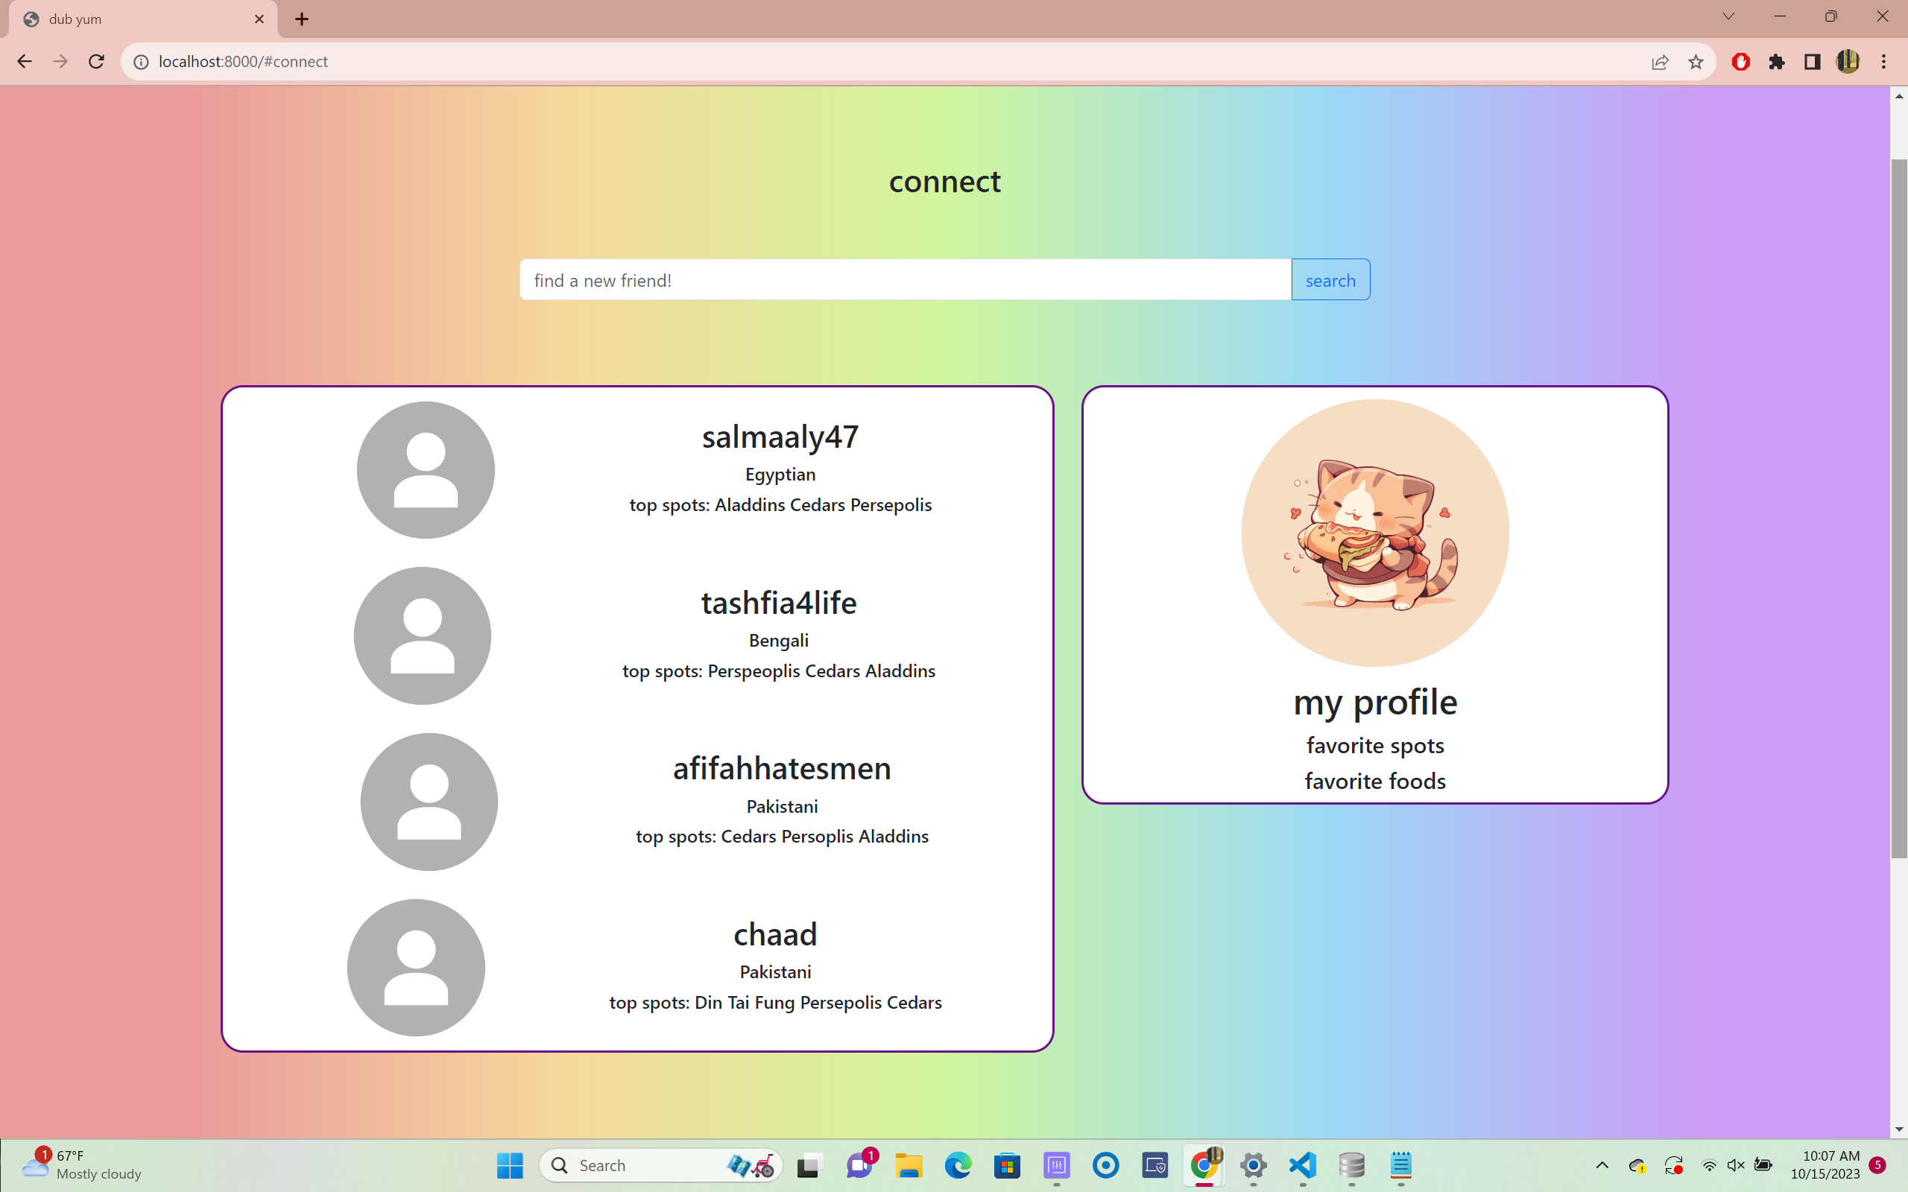Expand the tab search chevron
Viewport: 1908px width, 1192px height.
[1728, 16]
